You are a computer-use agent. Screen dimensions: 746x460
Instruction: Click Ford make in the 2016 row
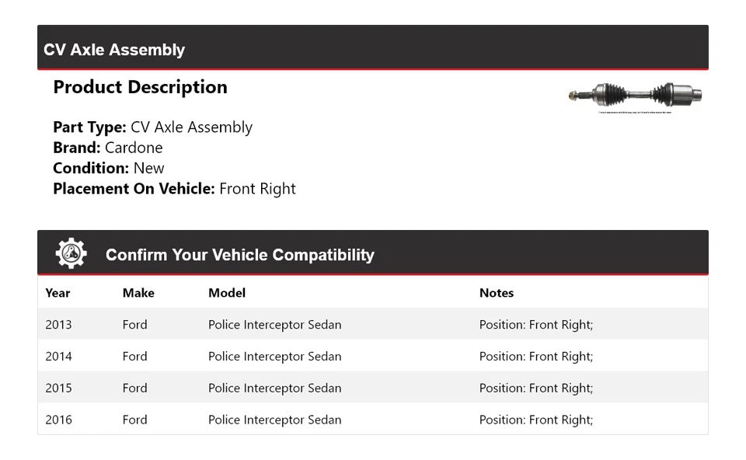(134, 420)
